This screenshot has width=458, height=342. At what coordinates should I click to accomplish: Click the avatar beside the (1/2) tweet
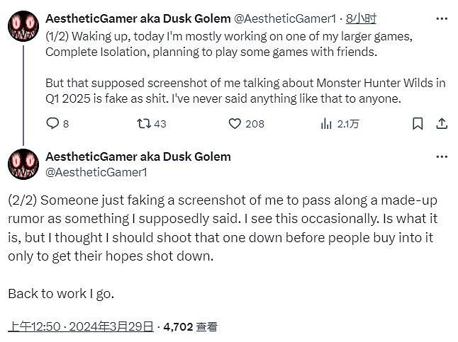click(x=22, y=27)
